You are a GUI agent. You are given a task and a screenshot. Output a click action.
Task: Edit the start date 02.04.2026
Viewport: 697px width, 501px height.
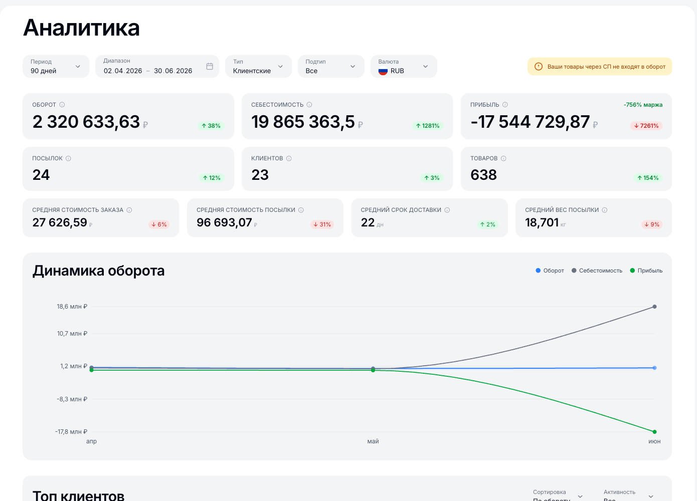[123, 71]
